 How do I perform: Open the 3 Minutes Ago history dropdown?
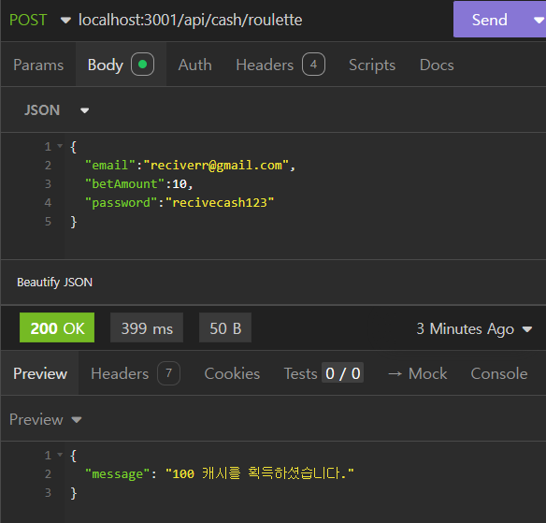[474, 328]
